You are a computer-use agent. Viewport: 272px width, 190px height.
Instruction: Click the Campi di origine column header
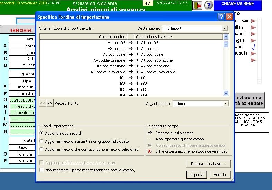tap(83, 37)
